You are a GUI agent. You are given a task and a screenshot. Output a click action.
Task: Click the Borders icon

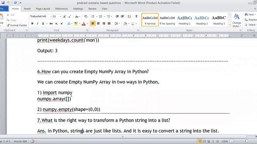[x=133, y=24]
